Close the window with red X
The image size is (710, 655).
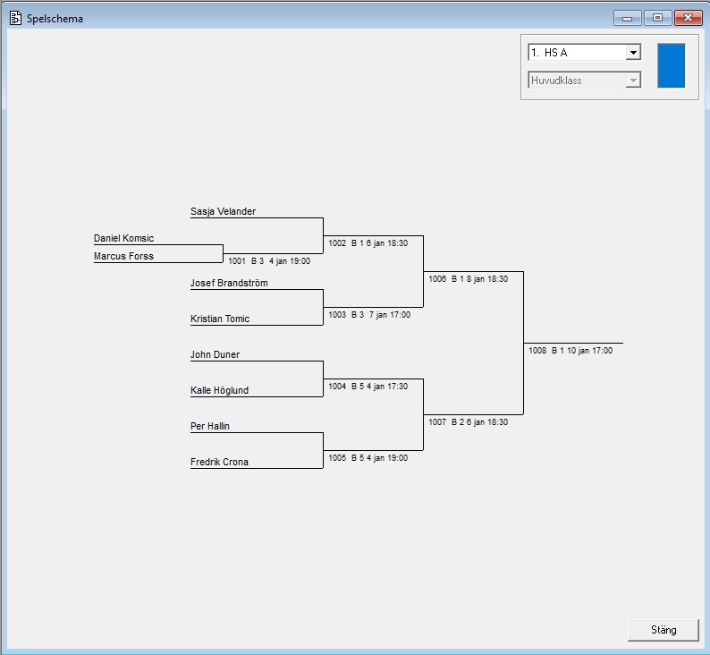[x=687, y=18]
